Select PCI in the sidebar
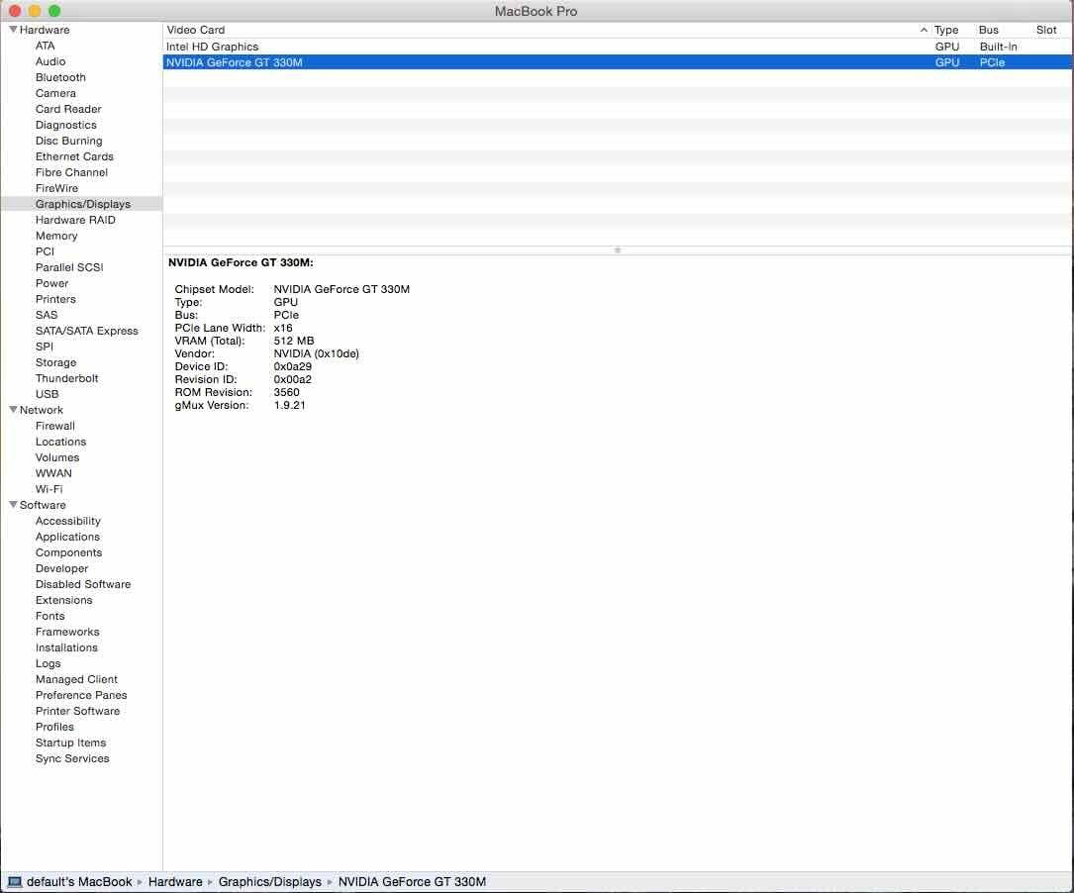The image size is (1074, 893). pos(45,251)
